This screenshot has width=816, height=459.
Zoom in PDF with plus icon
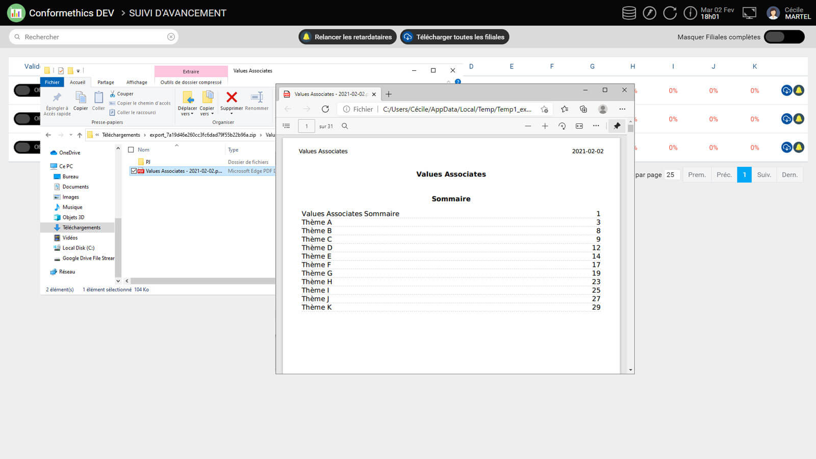click(545, 126)
